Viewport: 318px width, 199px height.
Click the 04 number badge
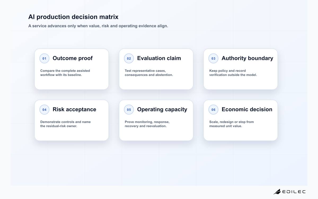click(x=44, y=110)
